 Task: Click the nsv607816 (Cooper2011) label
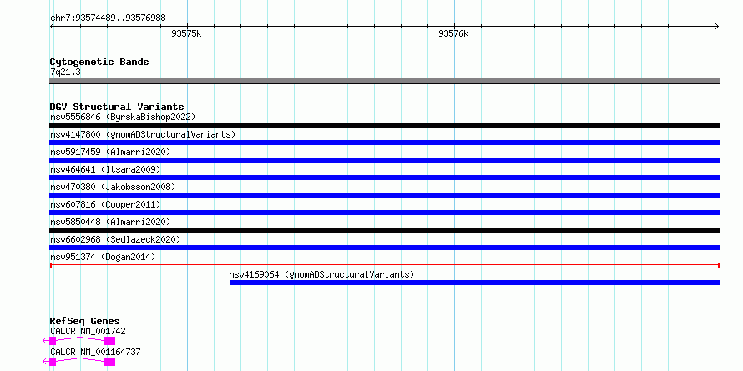coord(105,204)
